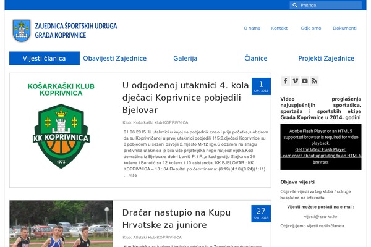Click the search magnifier icon
Screen dimensions: 371x247
pos(295,5)
